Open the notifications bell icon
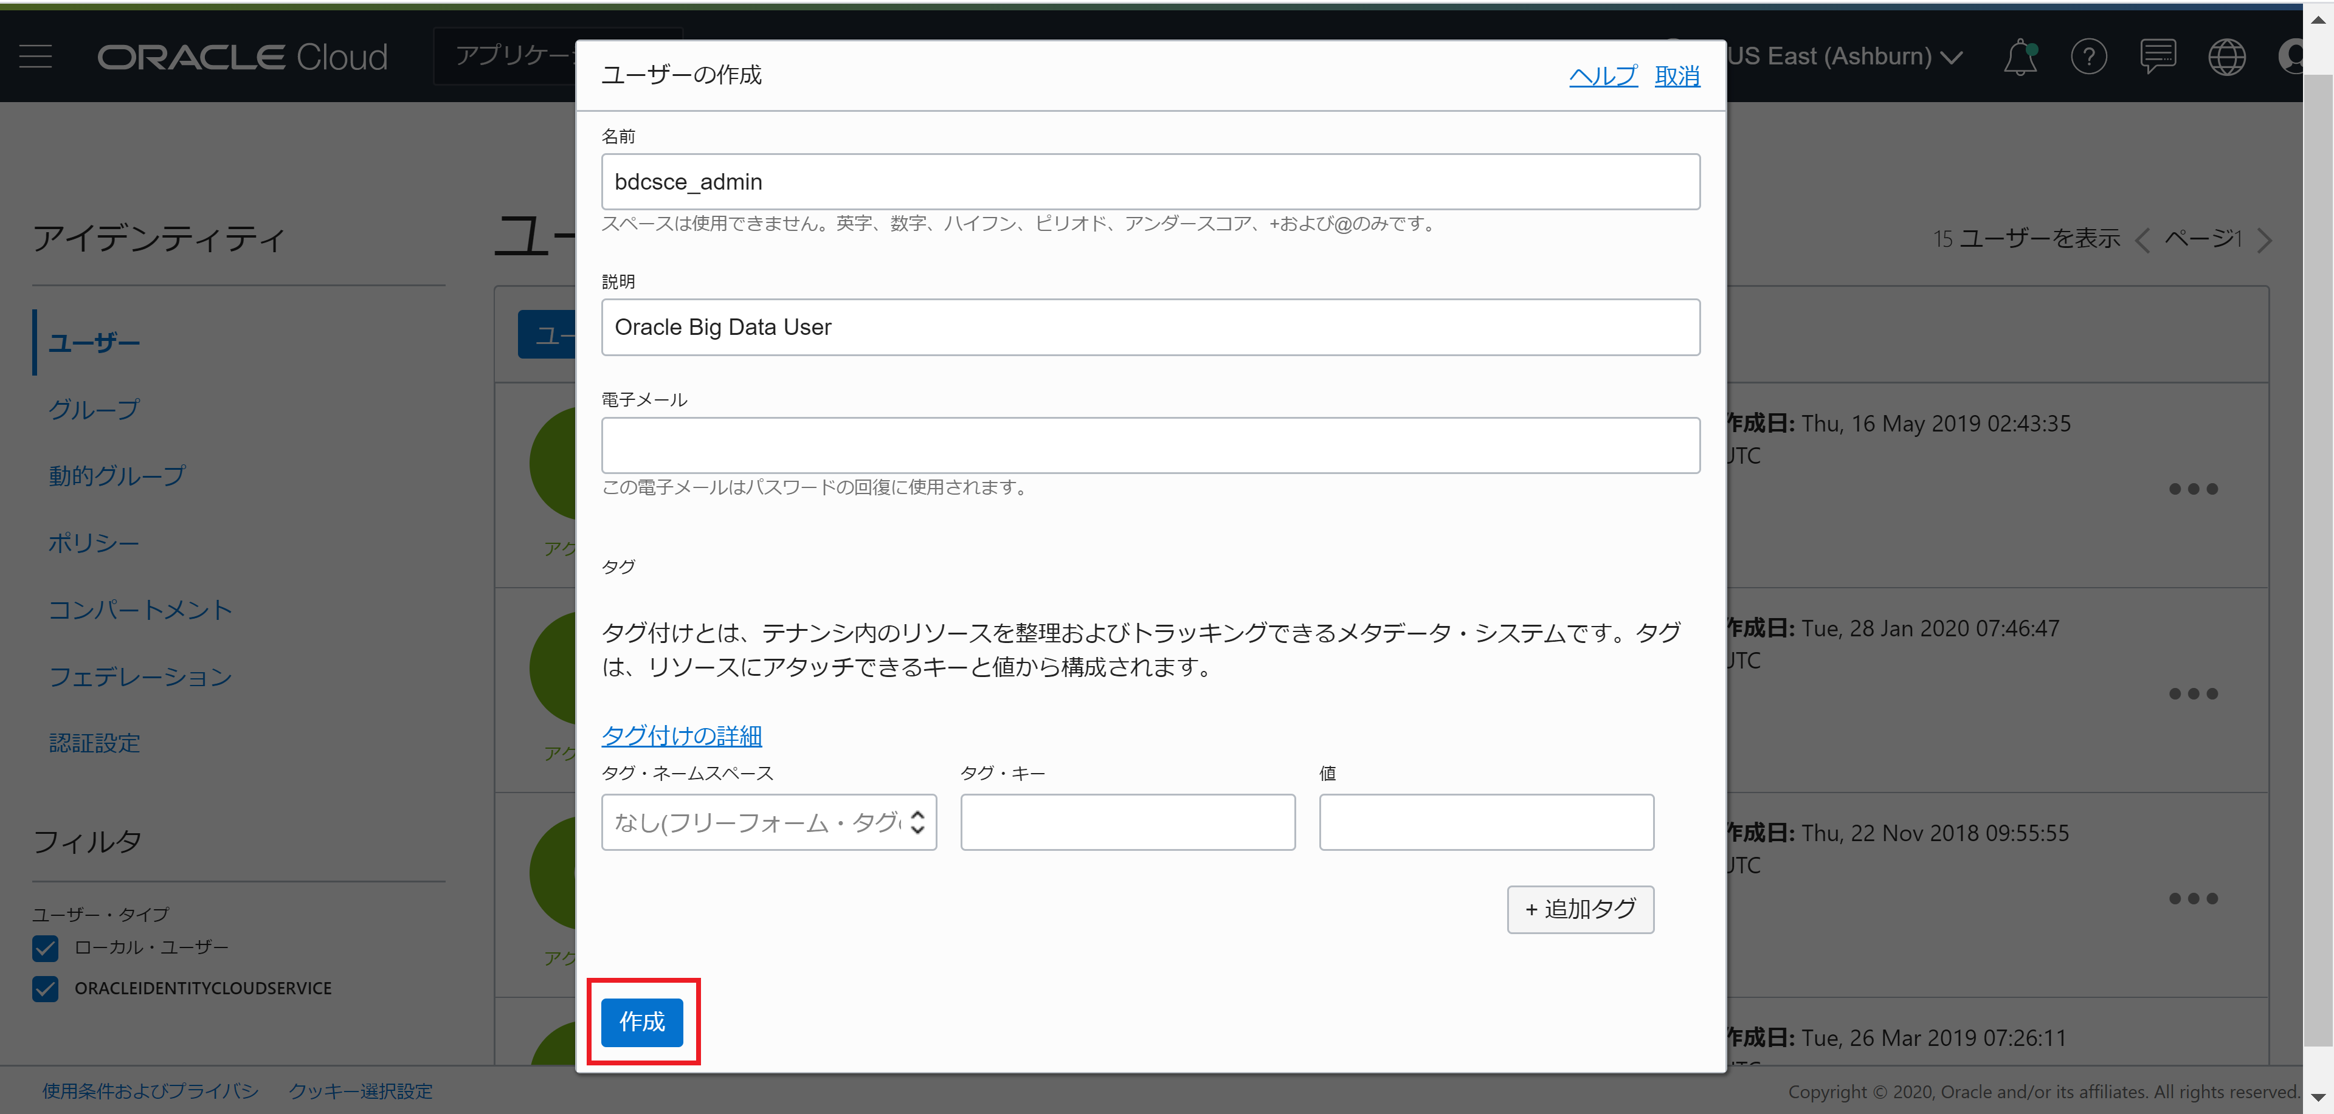Image resolution: width=2334 pixels, height=1114 pixels. pos(2020,57)
